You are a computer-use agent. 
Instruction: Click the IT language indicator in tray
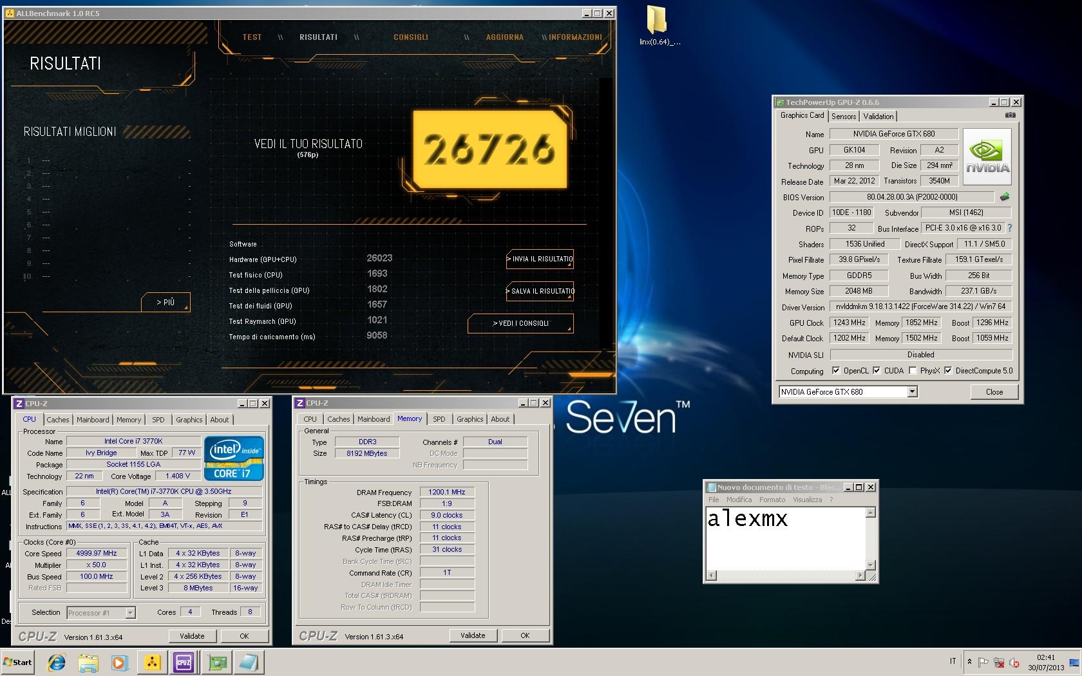(x=953, y=661)
